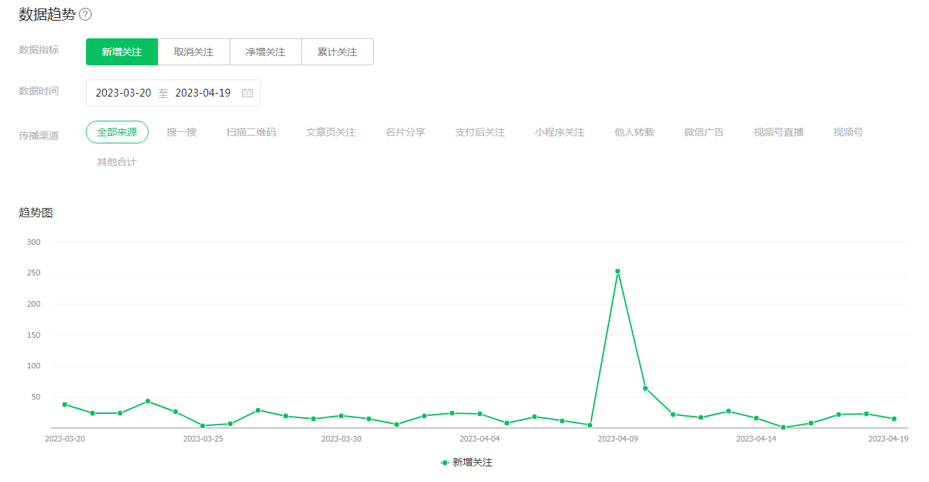Switch to 净增关注 metric tab

[x=265, y=52]
